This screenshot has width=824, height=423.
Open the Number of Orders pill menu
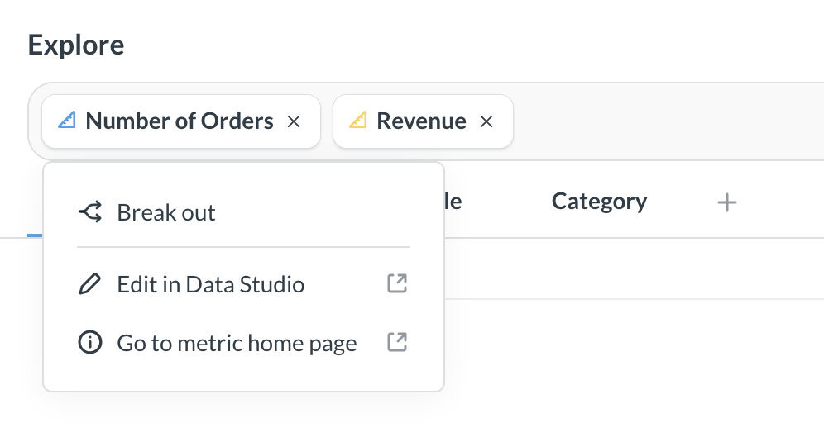pos(179,121)
